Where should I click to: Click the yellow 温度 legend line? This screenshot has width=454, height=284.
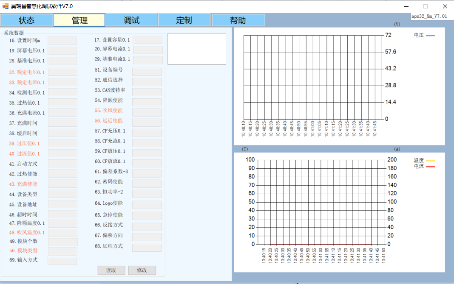[x=430, y=161]
